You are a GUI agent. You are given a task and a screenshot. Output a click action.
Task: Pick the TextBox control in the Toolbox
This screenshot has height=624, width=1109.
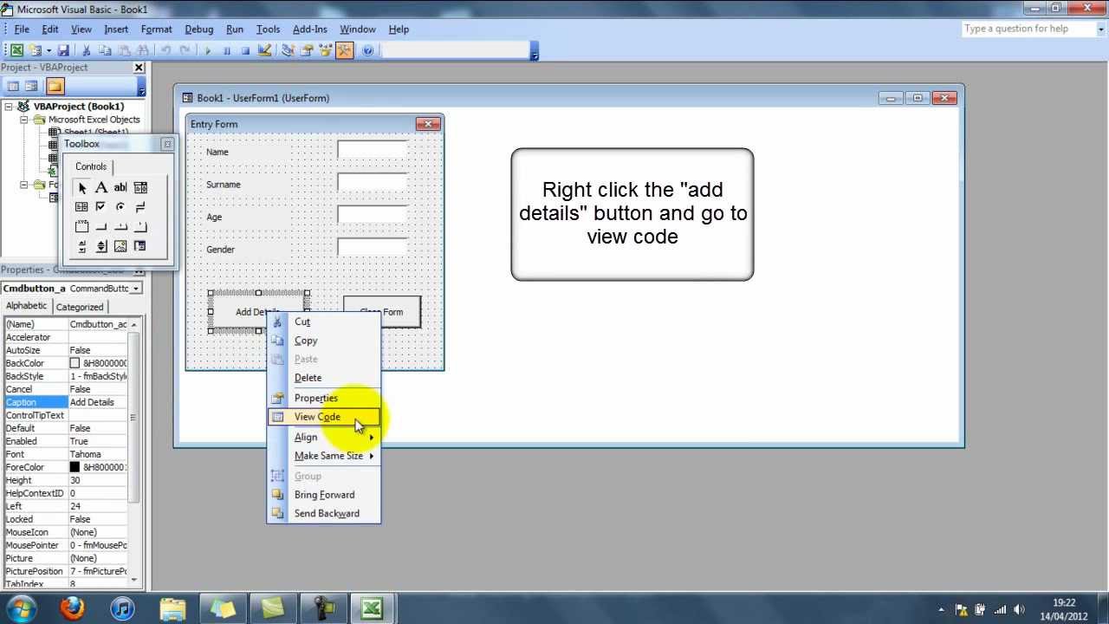click(x=120, y=187)
